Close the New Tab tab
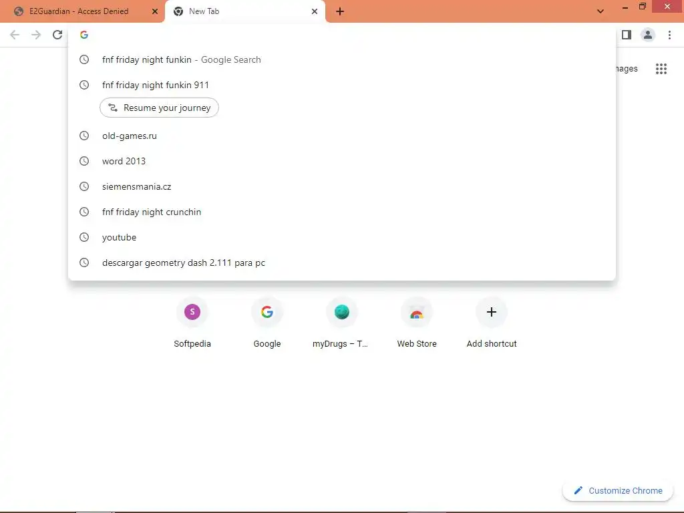684x513 pixels. pos(315,11)
